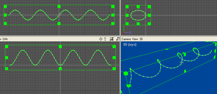
Task: Select top-left corner handle of the ellipse bounding box
Action: pyautogui.click(x=127, y=7)
